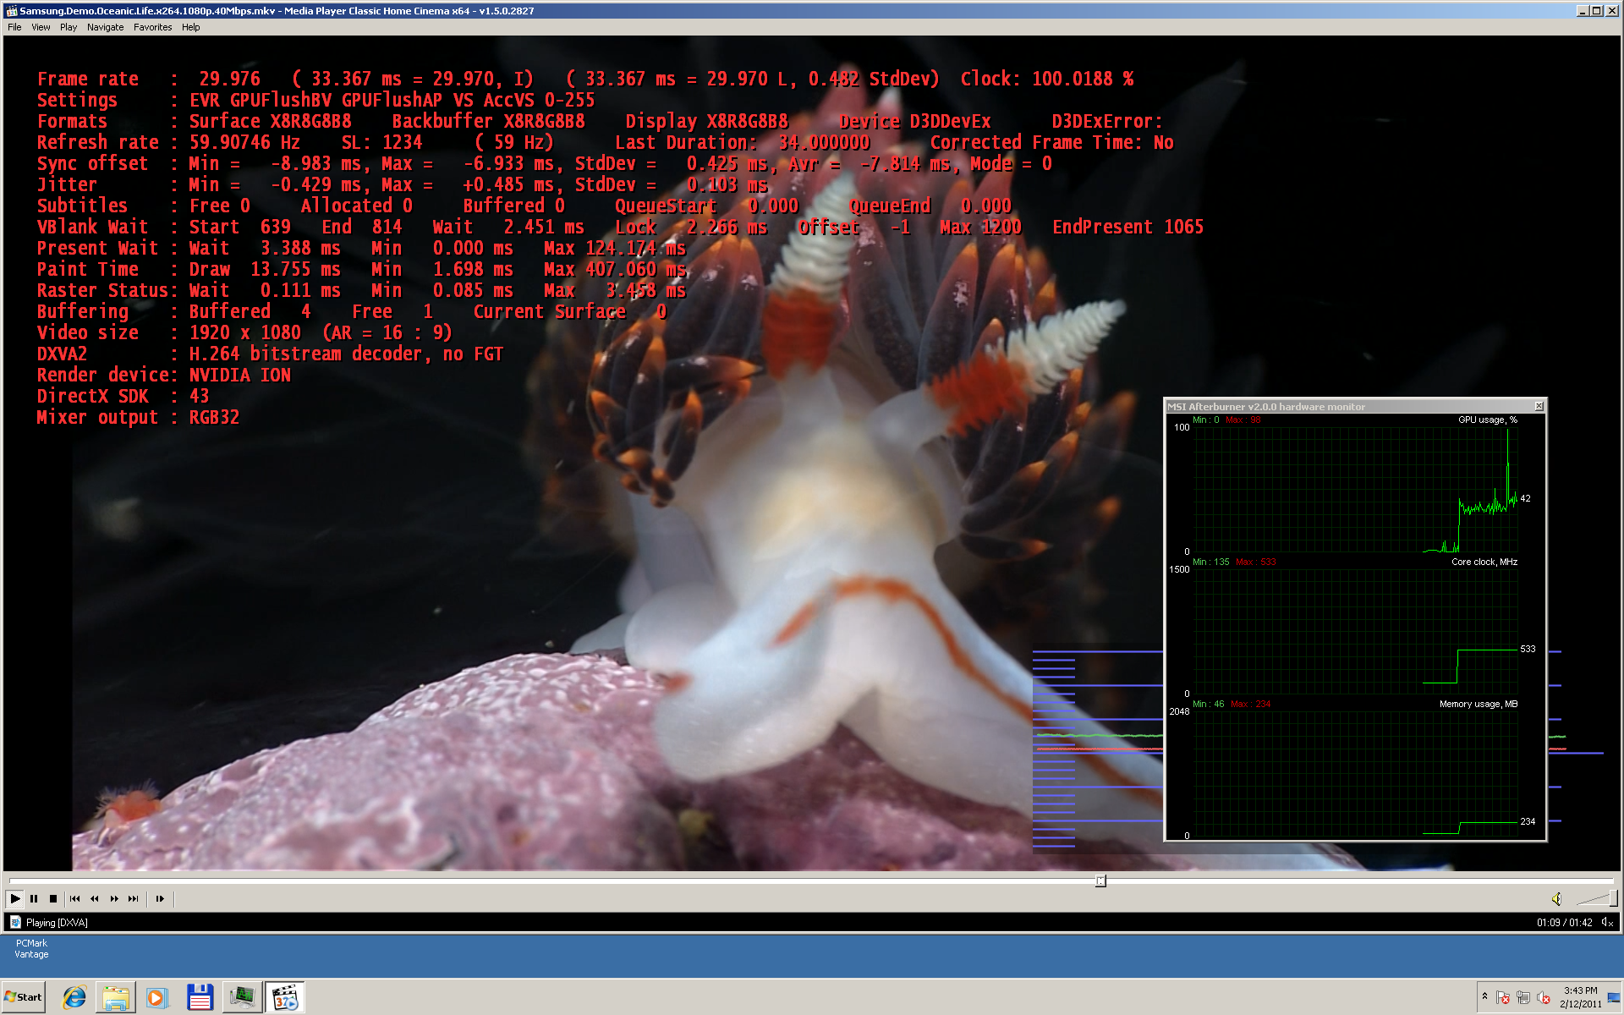Click the system tray volume icon

pos(1544,998)
